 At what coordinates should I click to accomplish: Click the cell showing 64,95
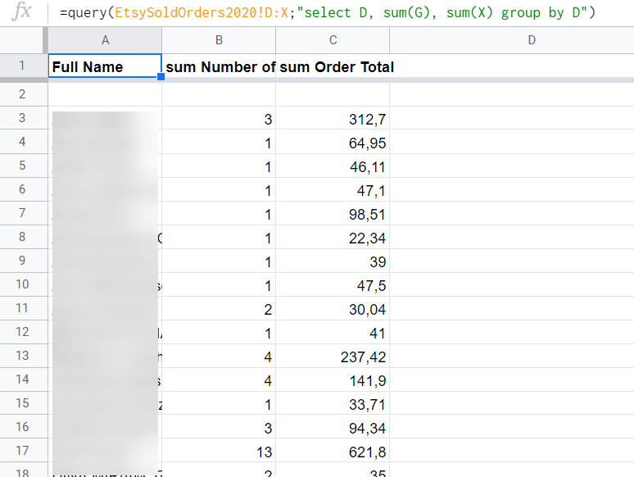pyautogui.click(x=333, y=143)
